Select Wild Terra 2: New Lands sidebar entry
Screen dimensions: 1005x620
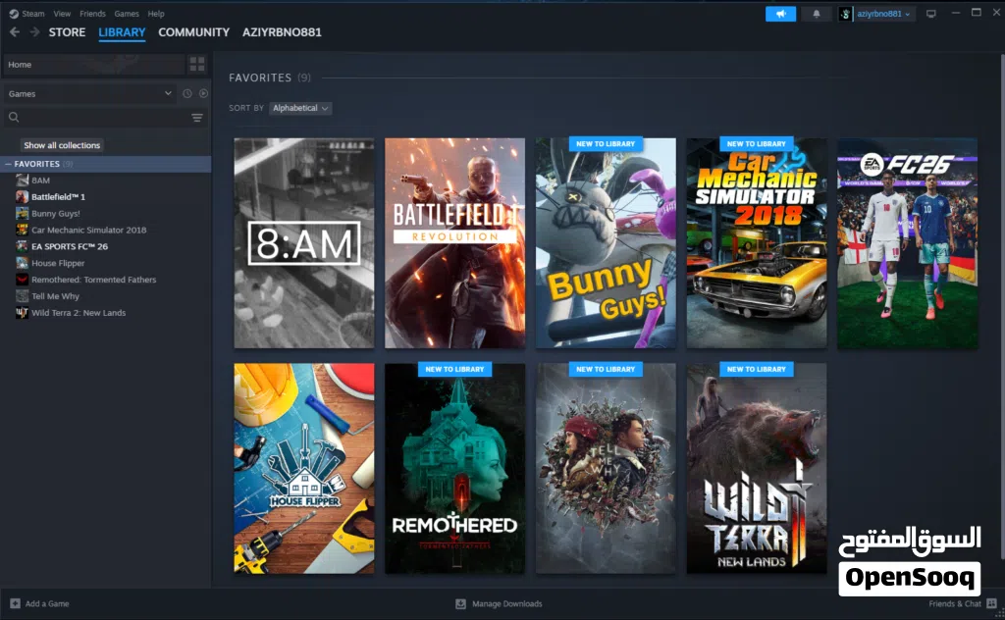(79, 313)
